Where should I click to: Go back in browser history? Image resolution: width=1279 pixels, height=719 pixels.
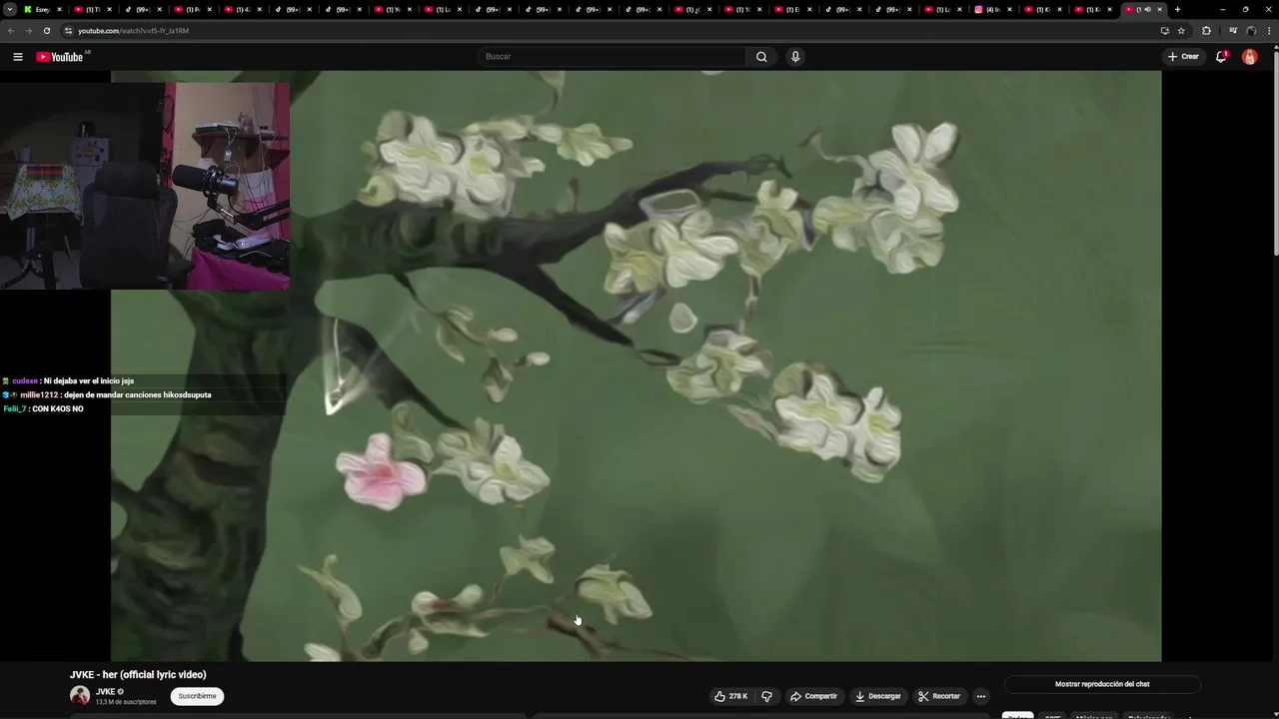(11, 31)
